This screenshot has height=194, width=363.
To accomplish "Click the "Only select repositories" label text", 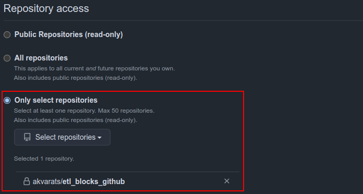I will [56, 100].
